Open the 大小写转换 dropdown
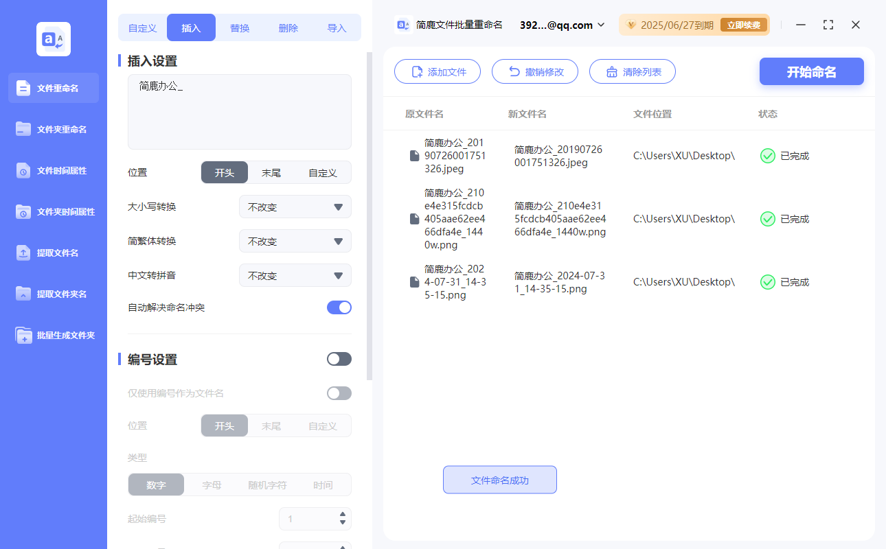Viewport: 886px width, 549px height. (295, 207)
